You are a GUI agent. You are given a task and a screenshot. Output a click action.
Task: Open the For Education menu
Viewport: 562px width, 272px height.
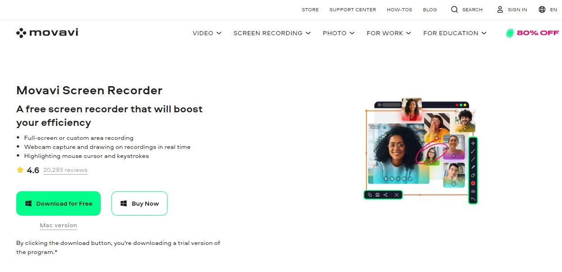click(x=455, y=33)
